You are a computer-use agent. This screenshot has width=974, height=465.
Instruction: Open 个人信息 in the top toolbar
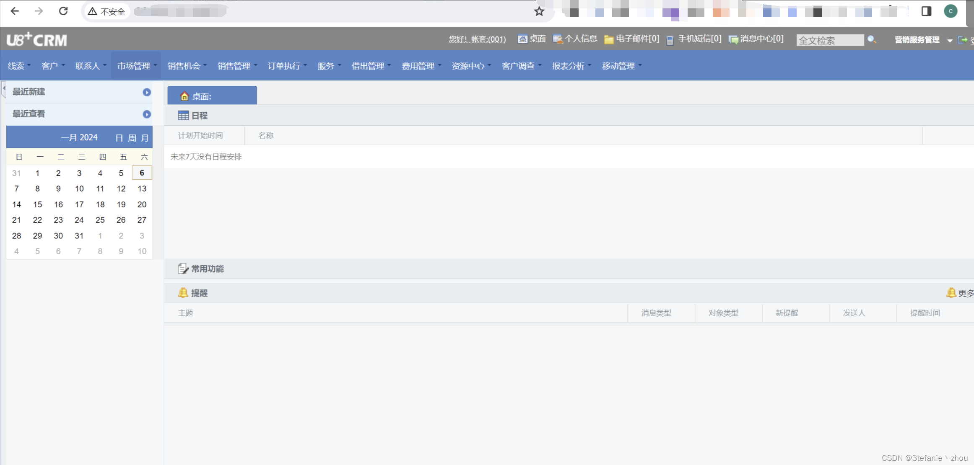pyautogui.click(x=575, y=39)
